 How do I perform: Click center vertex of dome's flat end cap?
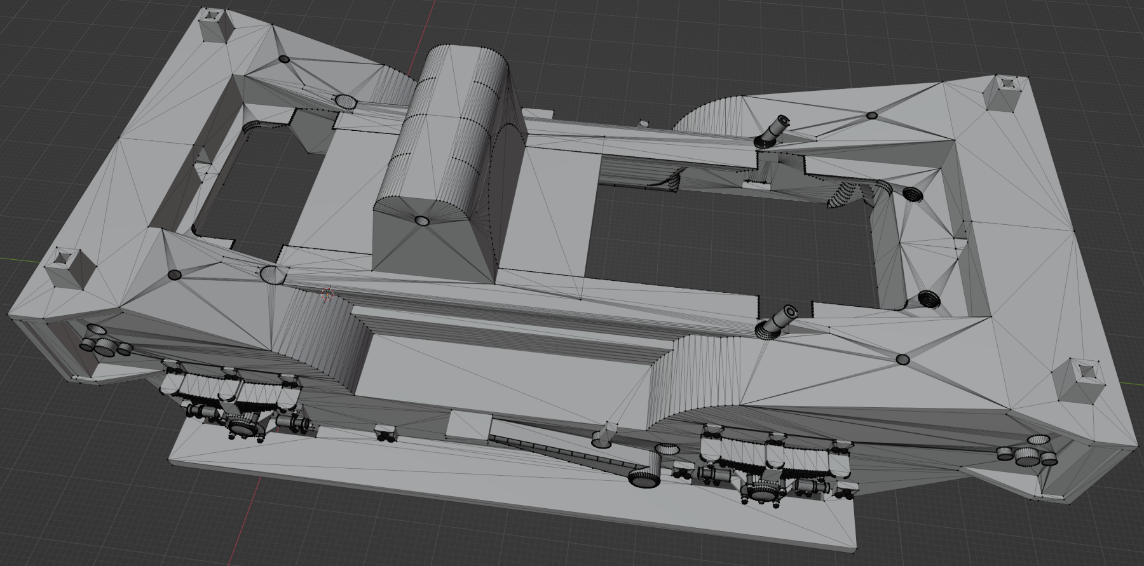pyautogui.click(x=422, y=220)
